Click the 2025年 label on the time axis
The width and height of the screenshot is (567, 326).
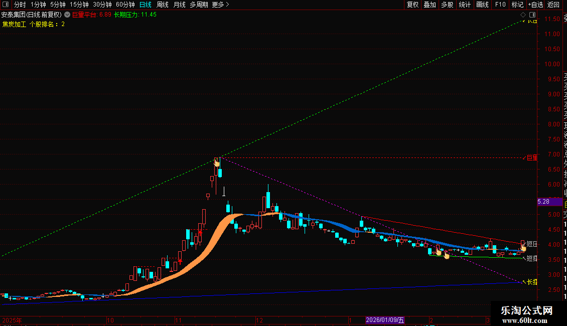coord(12,320)
